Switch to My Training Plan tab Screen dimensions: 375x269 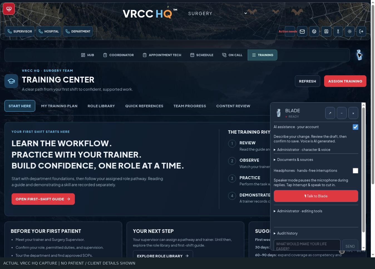[x=59, y=106]
